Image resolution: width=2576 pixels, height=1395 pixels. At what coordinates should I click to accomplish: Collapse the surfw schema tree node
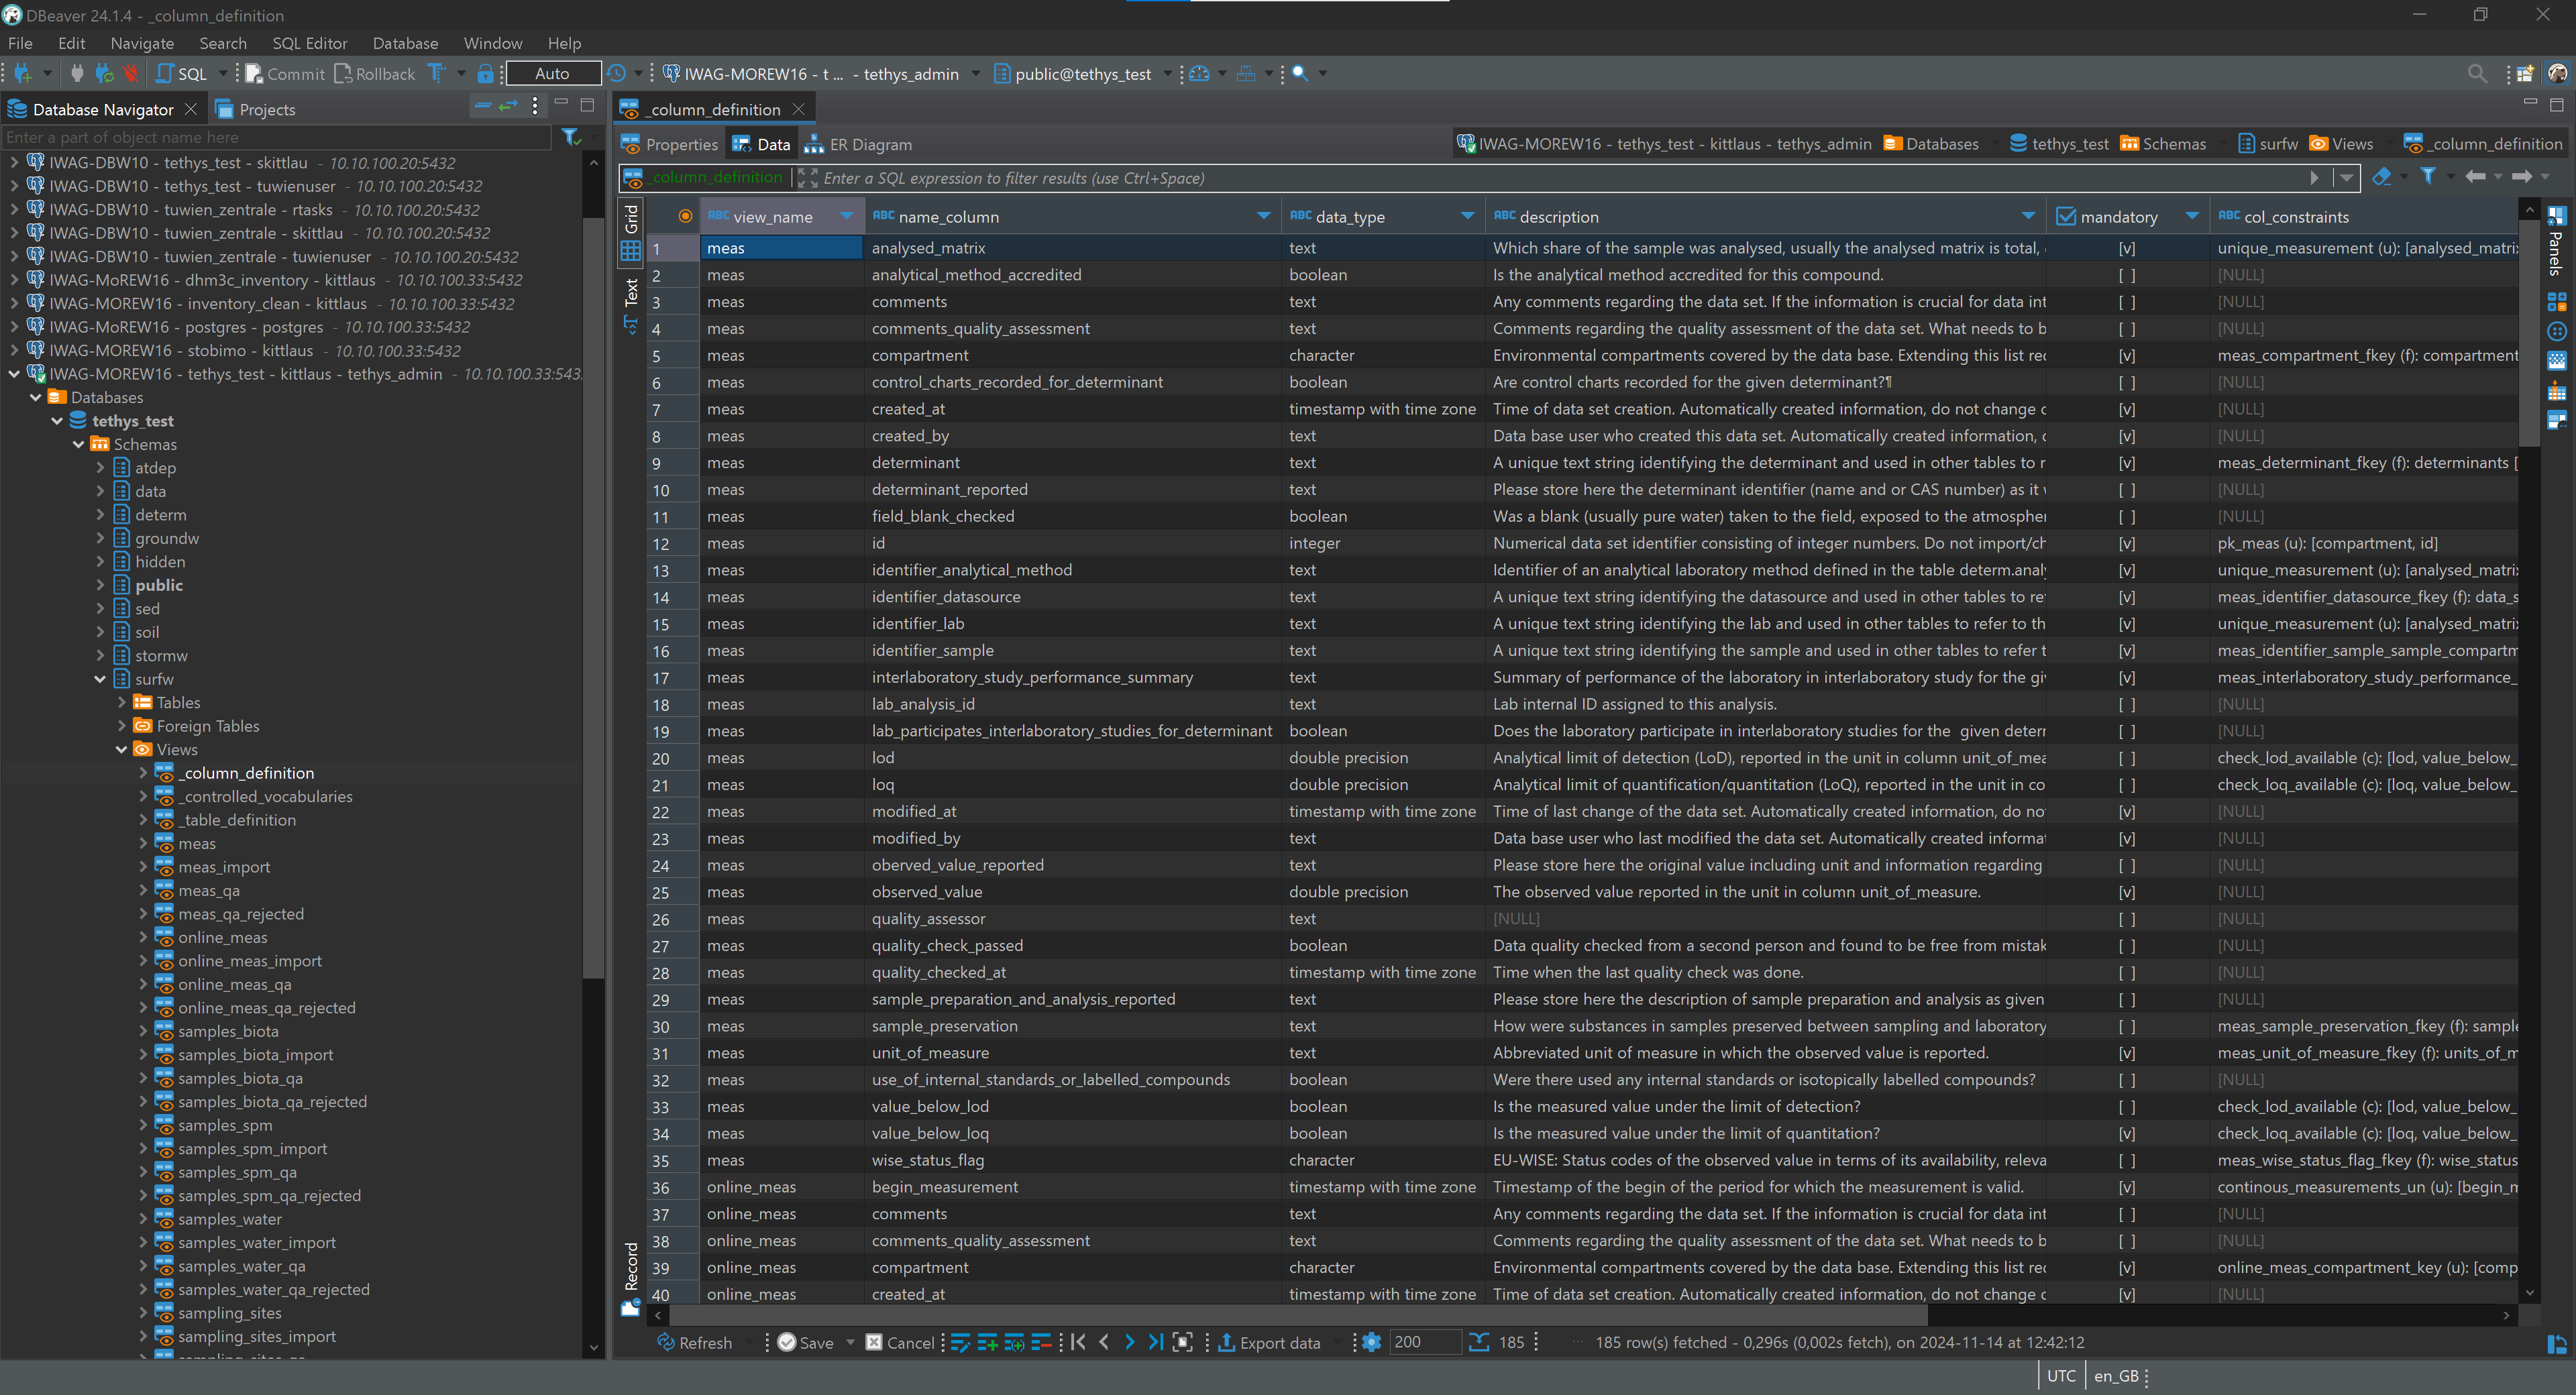click(x=100, y=679)
